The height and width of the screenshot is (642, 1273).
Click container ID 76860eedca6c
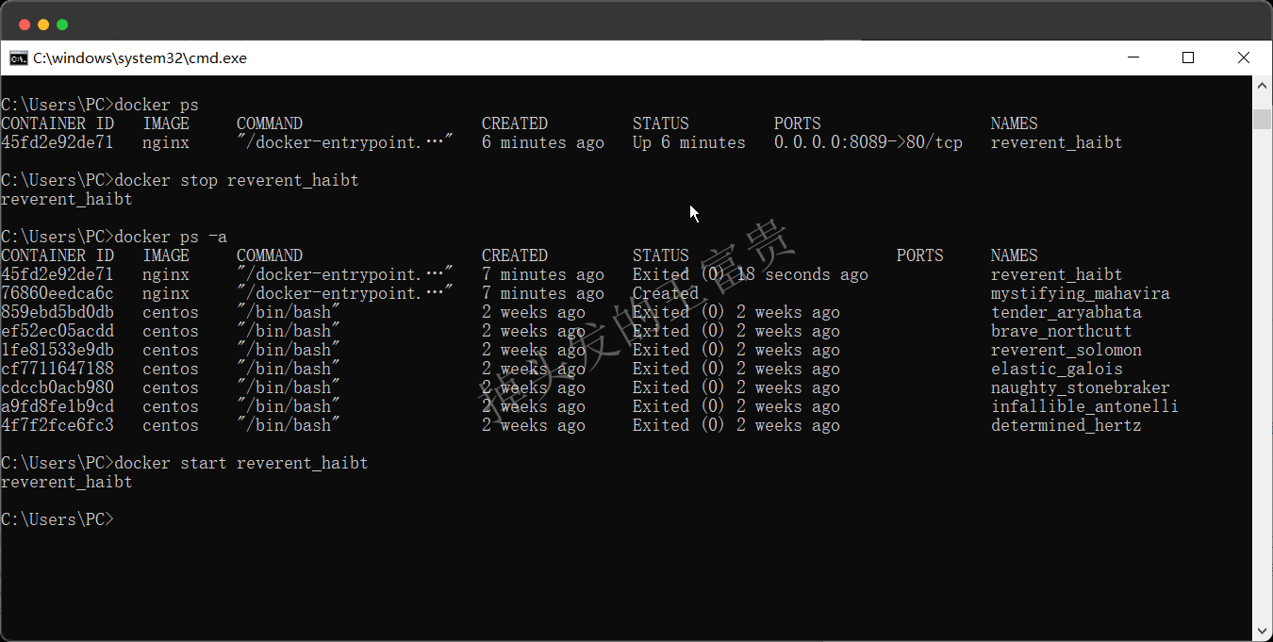tap(58, 293)
